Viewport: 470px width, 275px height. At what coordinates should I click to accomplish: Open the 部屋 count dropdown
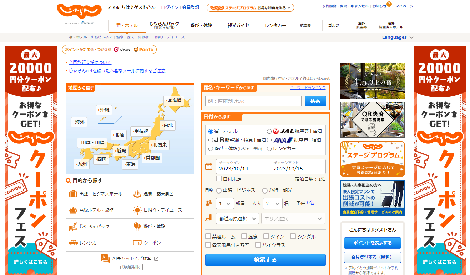[x=225, y=203]
